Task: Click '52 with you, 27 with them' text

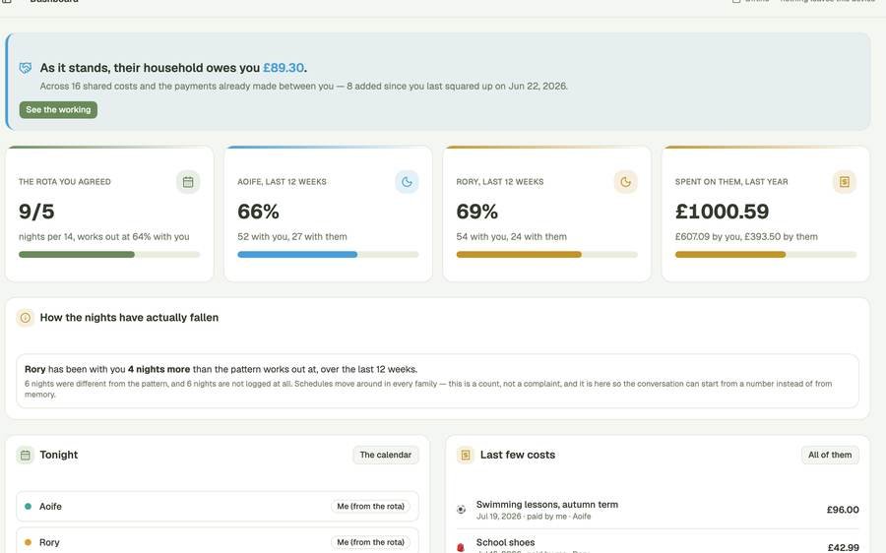Action: coord(292,237)
